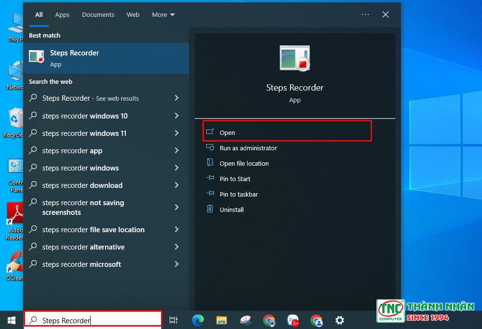
Task: Select This PC desktop icon
Action: [x=15, y=27]
